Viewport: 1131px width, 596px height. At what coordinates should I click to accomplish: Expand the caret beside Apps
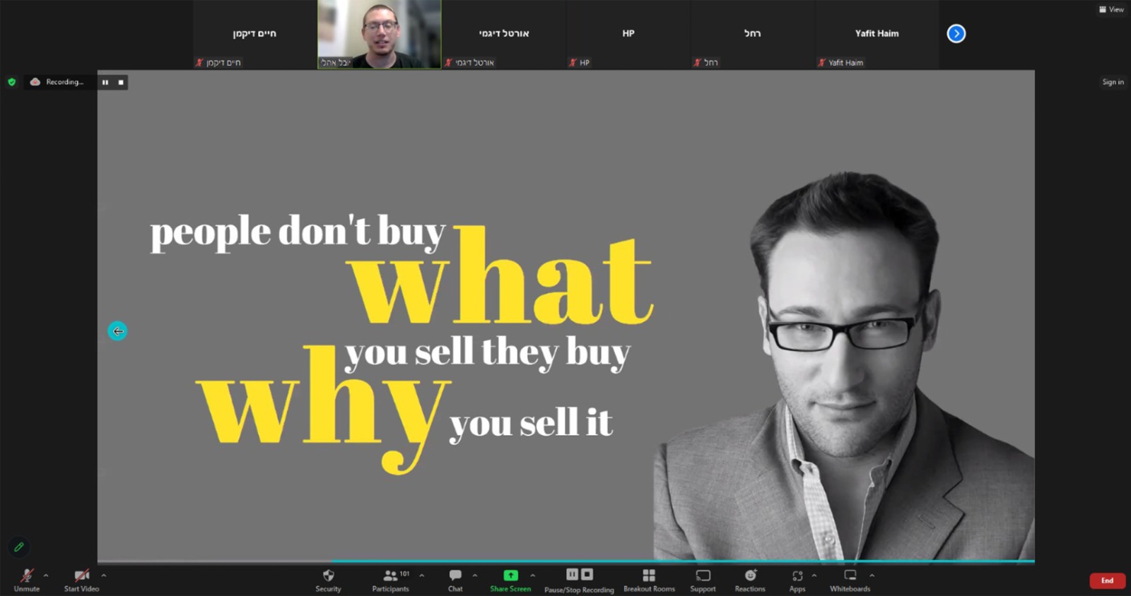(x=814, y=576)
